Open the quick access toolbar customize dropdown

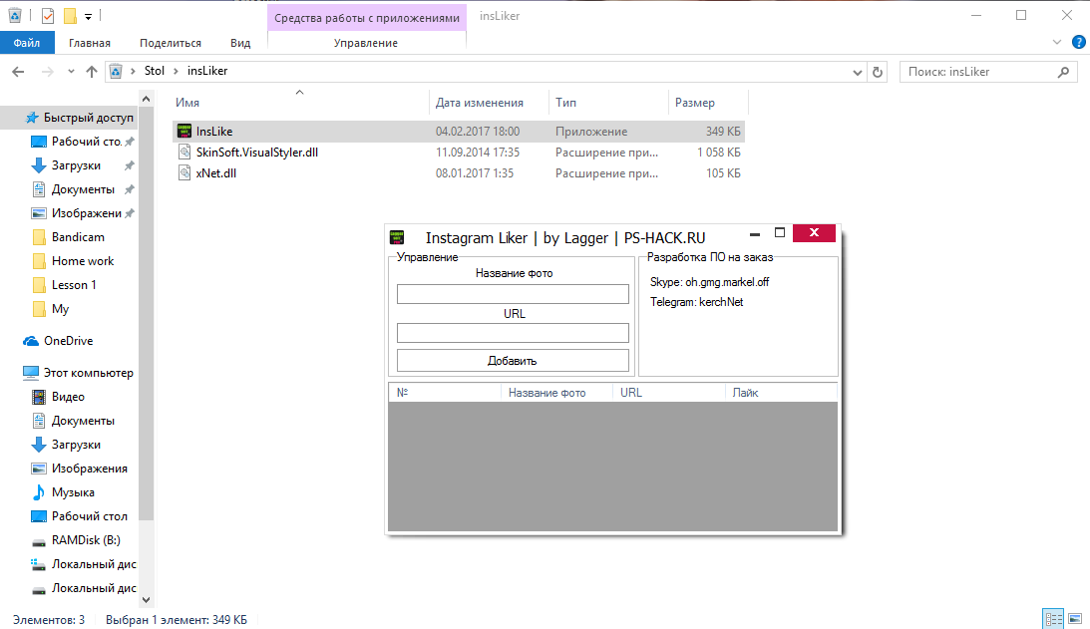click(89, 16)
